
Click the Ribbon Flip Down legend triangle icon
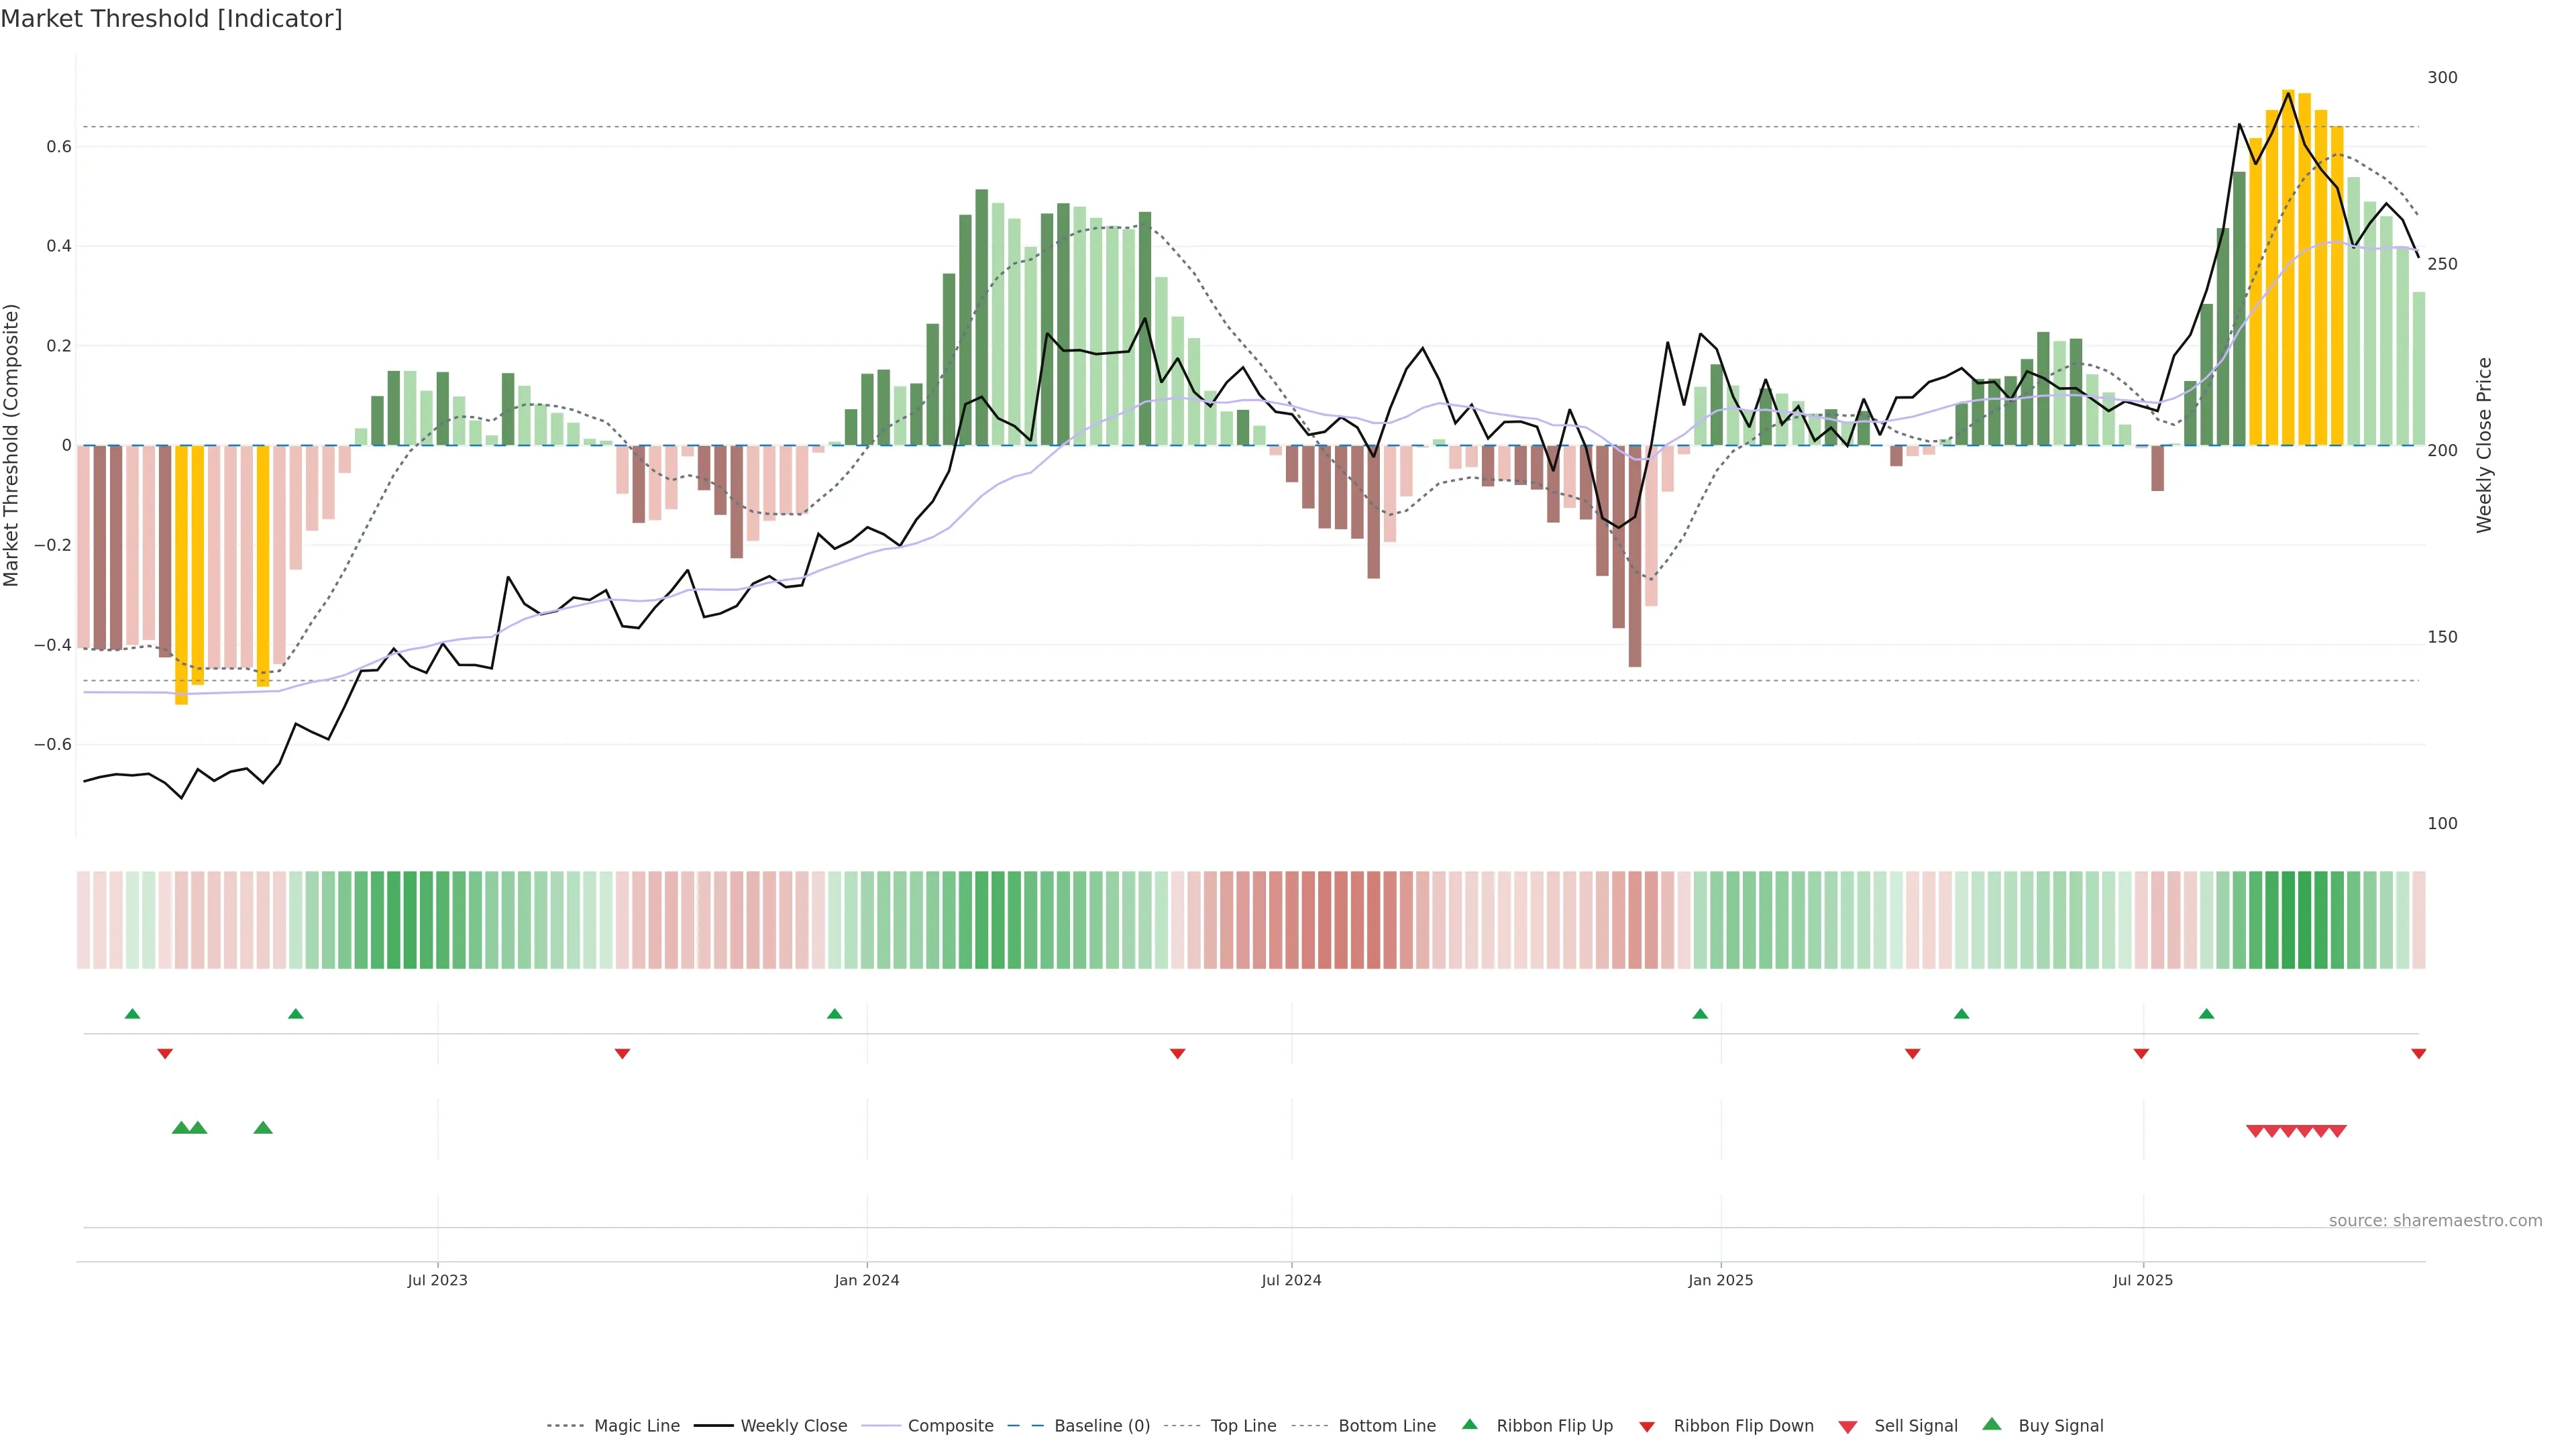[1647, 1426]
